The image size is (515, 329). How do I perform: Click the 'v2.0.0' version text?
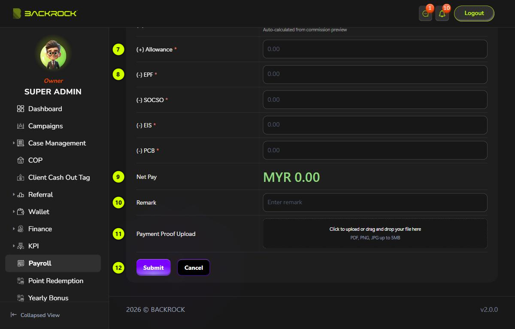[489, 309]
